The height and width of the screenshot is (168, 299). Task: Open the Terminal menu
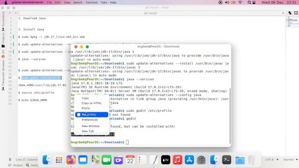click(x=92, y=2)
